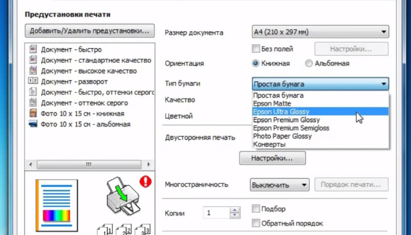Choose 'Epson Ultra Glossy' paper type
The image size is (411, 235).
click(321, 112)
